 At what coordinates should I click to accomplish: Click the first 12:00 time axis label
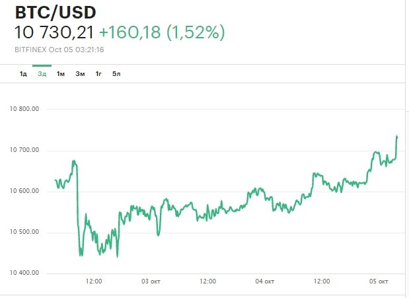tap(94, 281)
